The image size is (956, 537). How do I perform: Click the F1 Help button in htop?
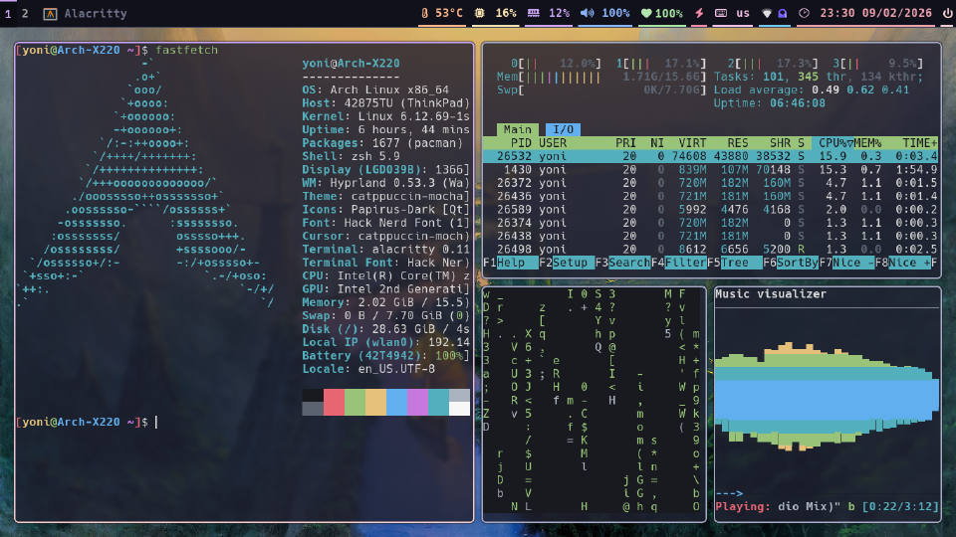510,263
